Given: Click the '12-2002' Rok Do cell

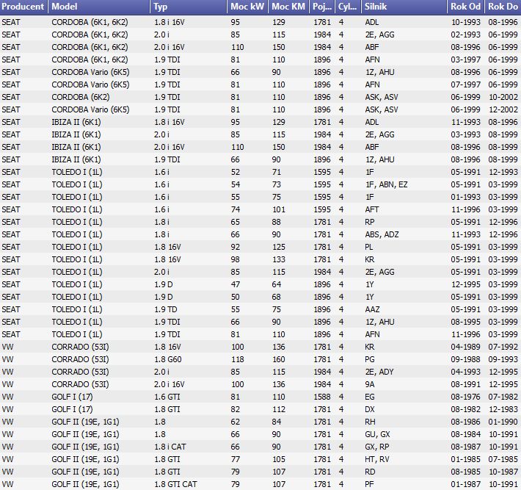Looking at the screenshot, I should (503, 109).
